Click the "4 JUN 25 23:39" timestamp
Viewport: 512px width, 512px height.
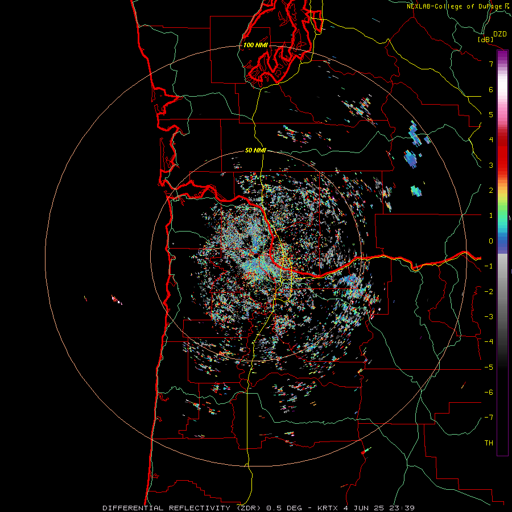coord(379,508)
